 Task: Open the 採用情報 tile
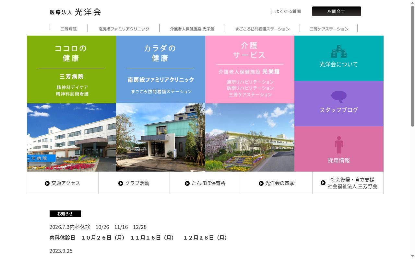(x=339, y=149)
